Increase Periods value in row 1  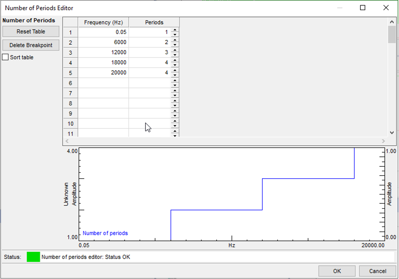point(175,30)
